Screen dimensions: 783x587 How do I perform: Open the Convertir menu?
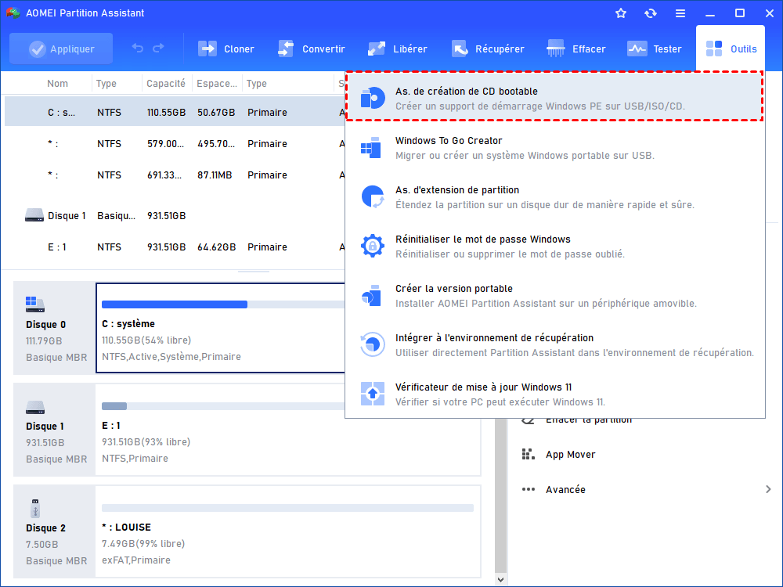point(312,49)
